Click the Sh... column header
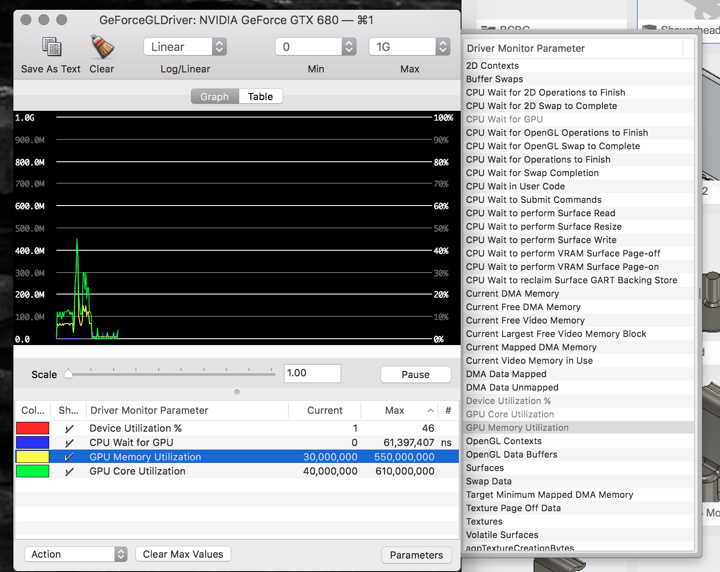This screenshot has height=572, width=720. coord(68,410)
